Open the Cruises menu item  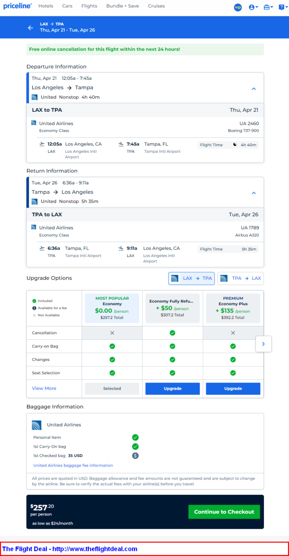point(156,6)
